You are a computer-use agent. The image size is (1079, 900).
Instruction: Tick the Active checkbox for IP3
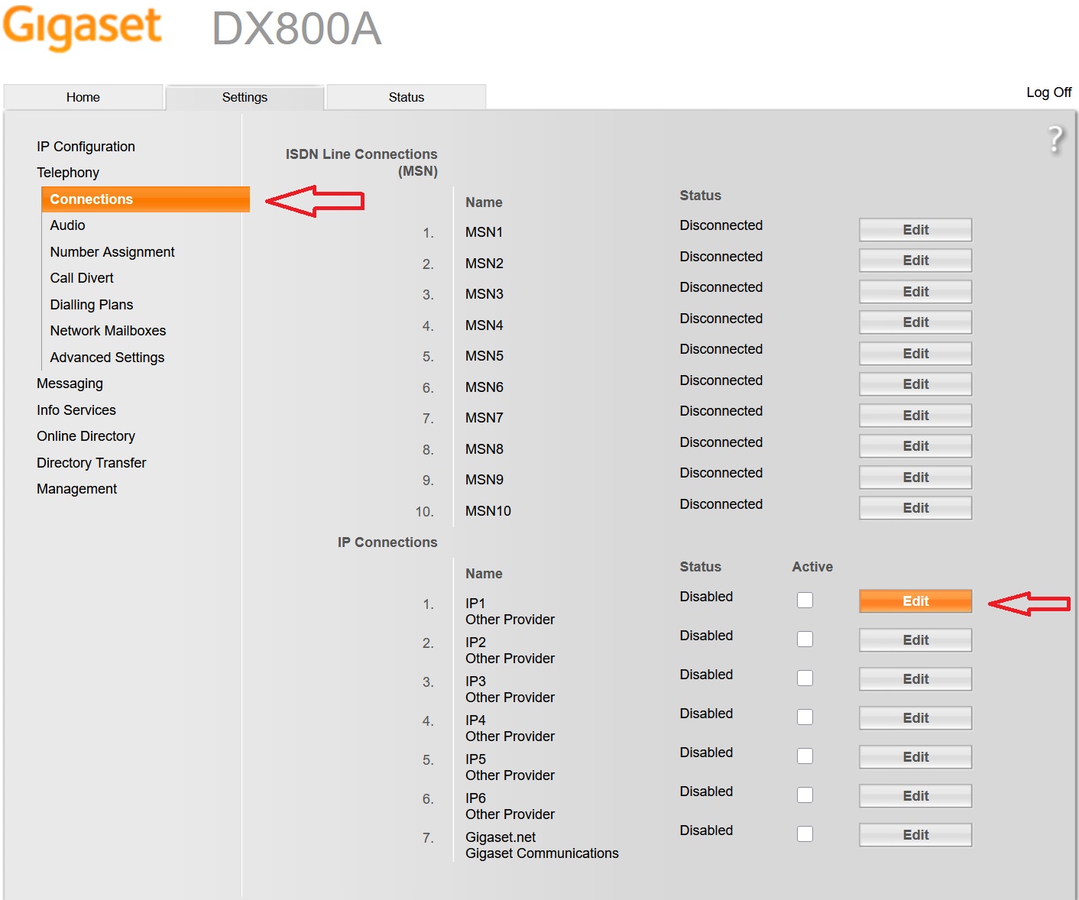tap(805, 678)
